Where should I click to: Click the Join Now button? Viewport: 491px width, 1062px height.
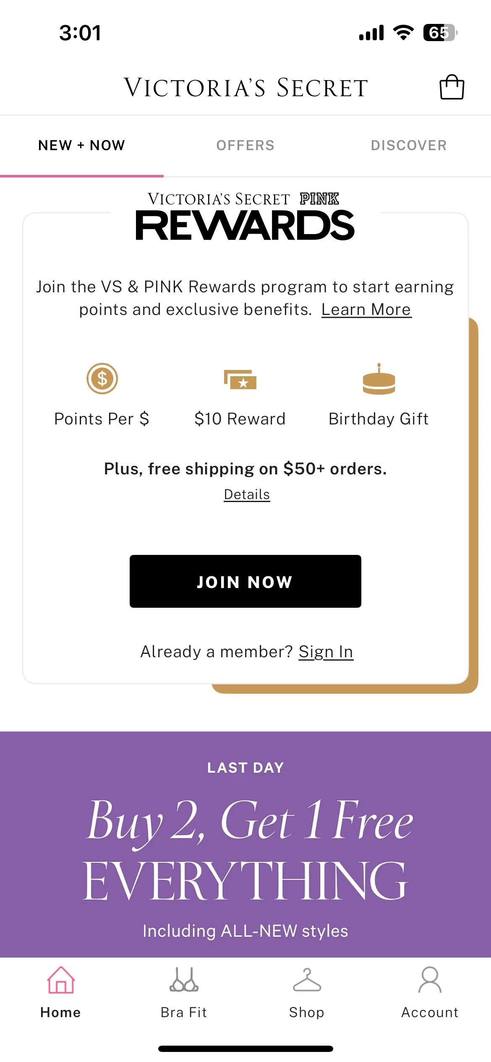pos(245,581)
